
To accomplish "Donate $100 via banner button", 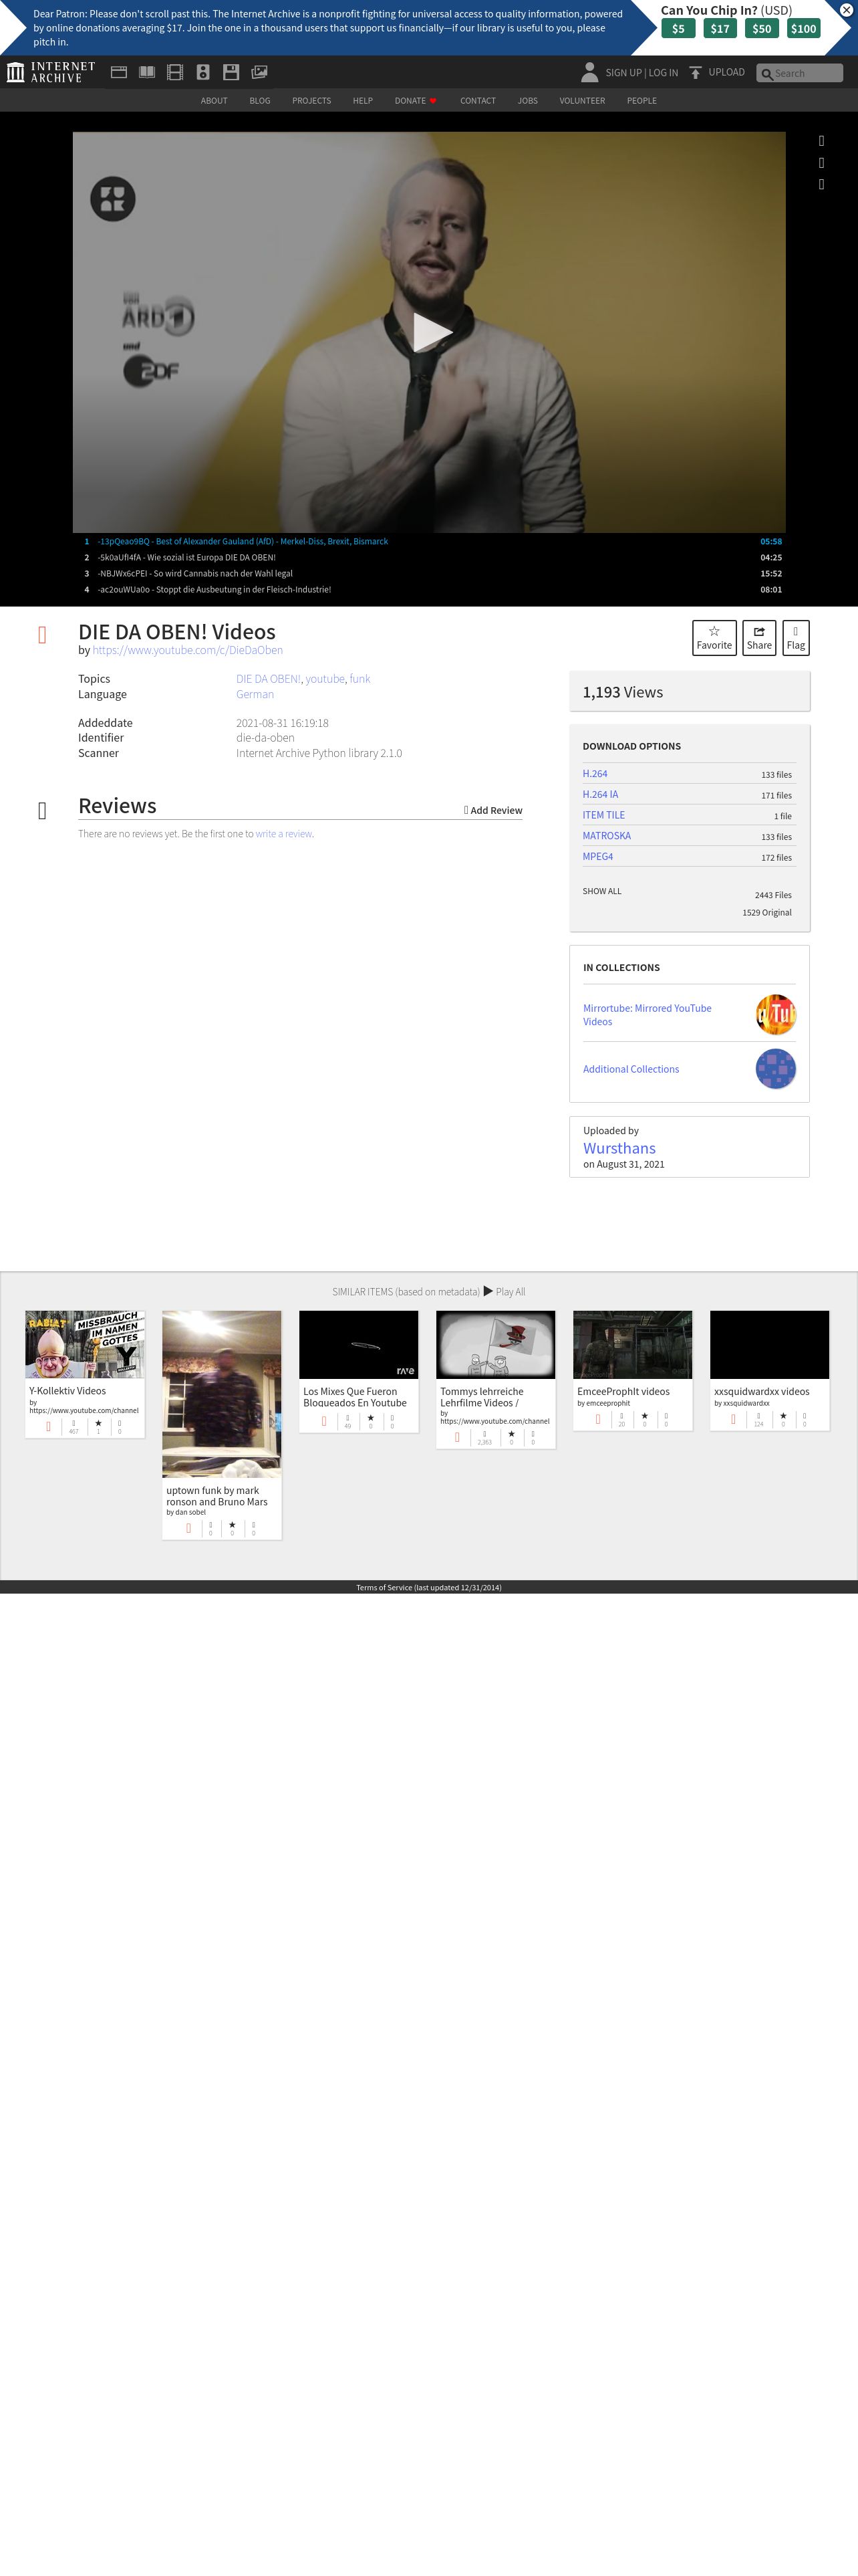I will click(x=804, y=29).
